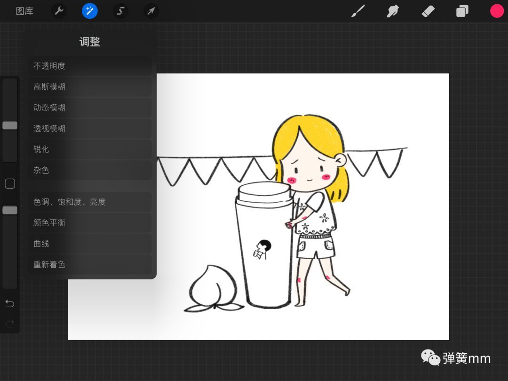
Task: Open the Selection tool
Action: (120, 11)
